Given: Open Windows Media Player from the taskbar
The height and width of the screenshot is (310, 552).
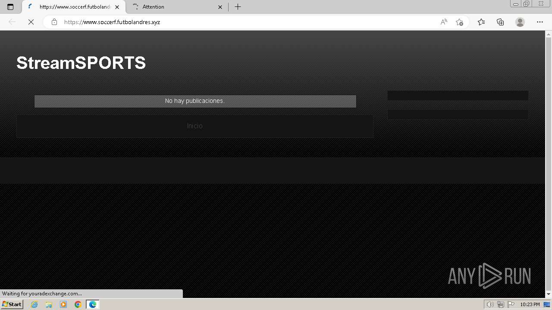Looking at the screenshot, I should pyautogui.click(x=63, y=304).
